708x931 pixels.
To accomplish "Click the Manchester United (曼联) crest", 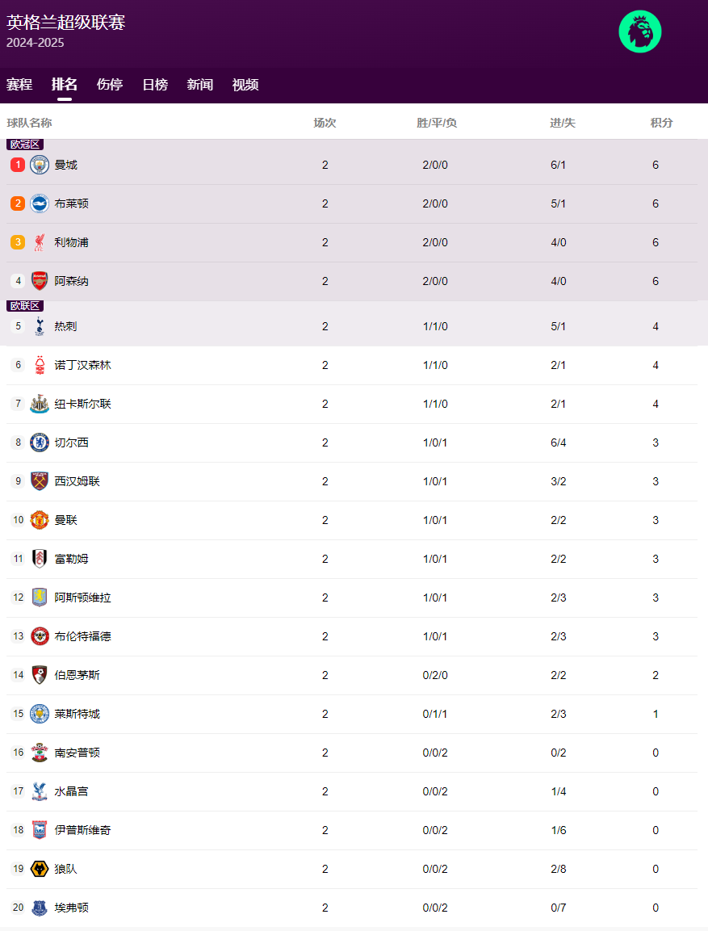I will [40, 520].
